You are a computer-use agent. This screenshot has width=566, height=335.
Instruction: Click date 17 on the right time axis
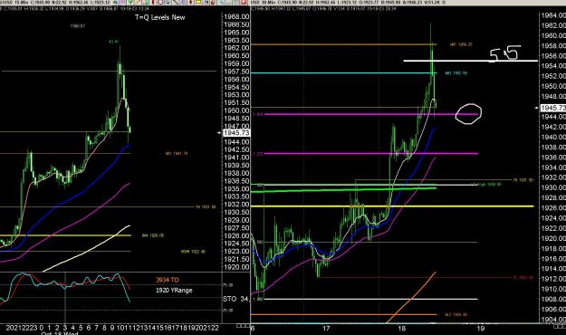[326, 329]
